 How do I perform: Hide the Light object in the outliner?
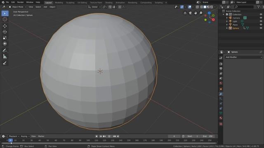pos(261,21)
